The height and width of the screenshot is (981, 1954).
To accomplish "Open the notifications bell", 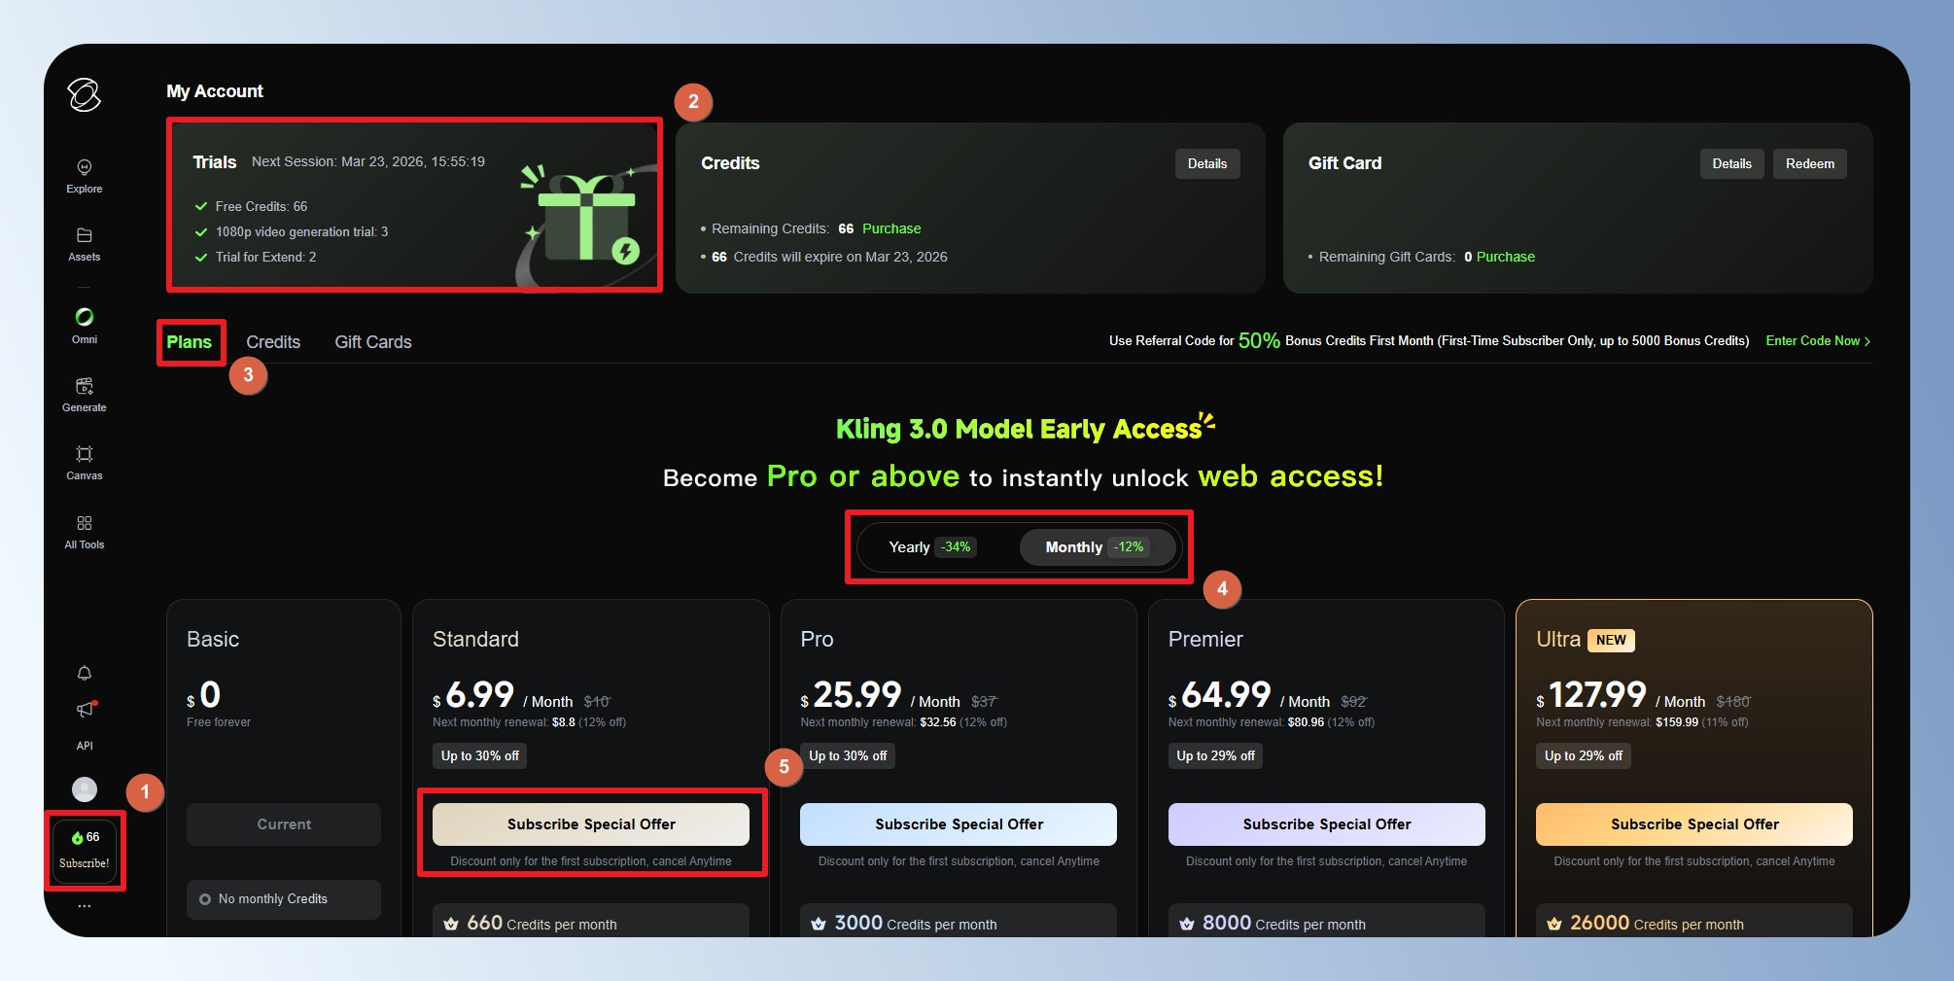I will click(x=85, y=673).
